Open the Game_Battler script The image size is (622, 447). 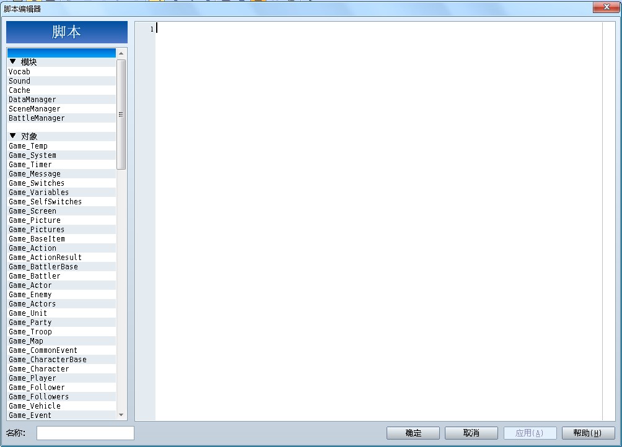pyautogui.click(x=62, y=276)
